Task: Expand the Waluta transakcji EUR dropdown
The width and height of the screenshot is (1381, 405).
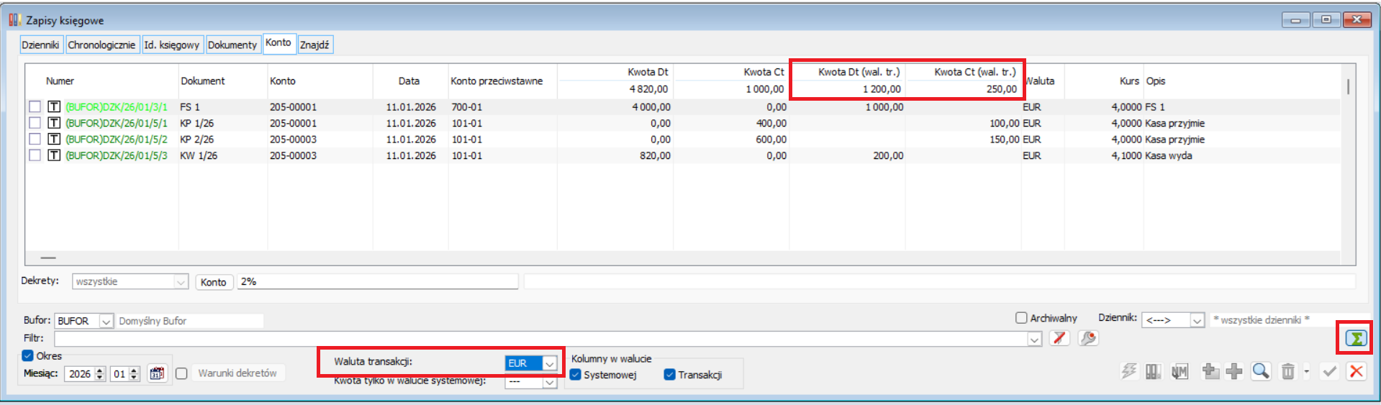Action: tap(549, 363)
